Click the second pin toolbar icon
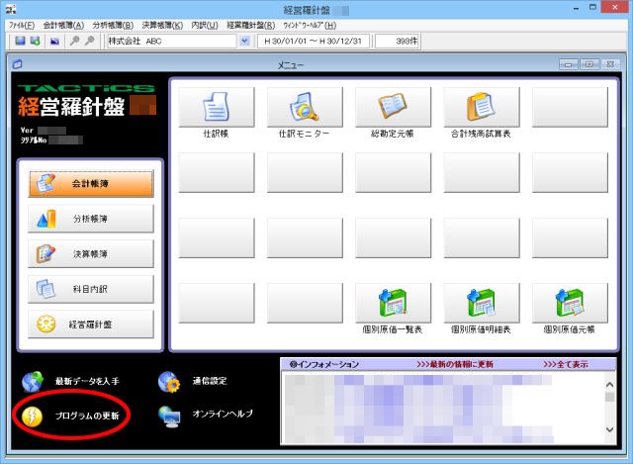 click(90, 41)
